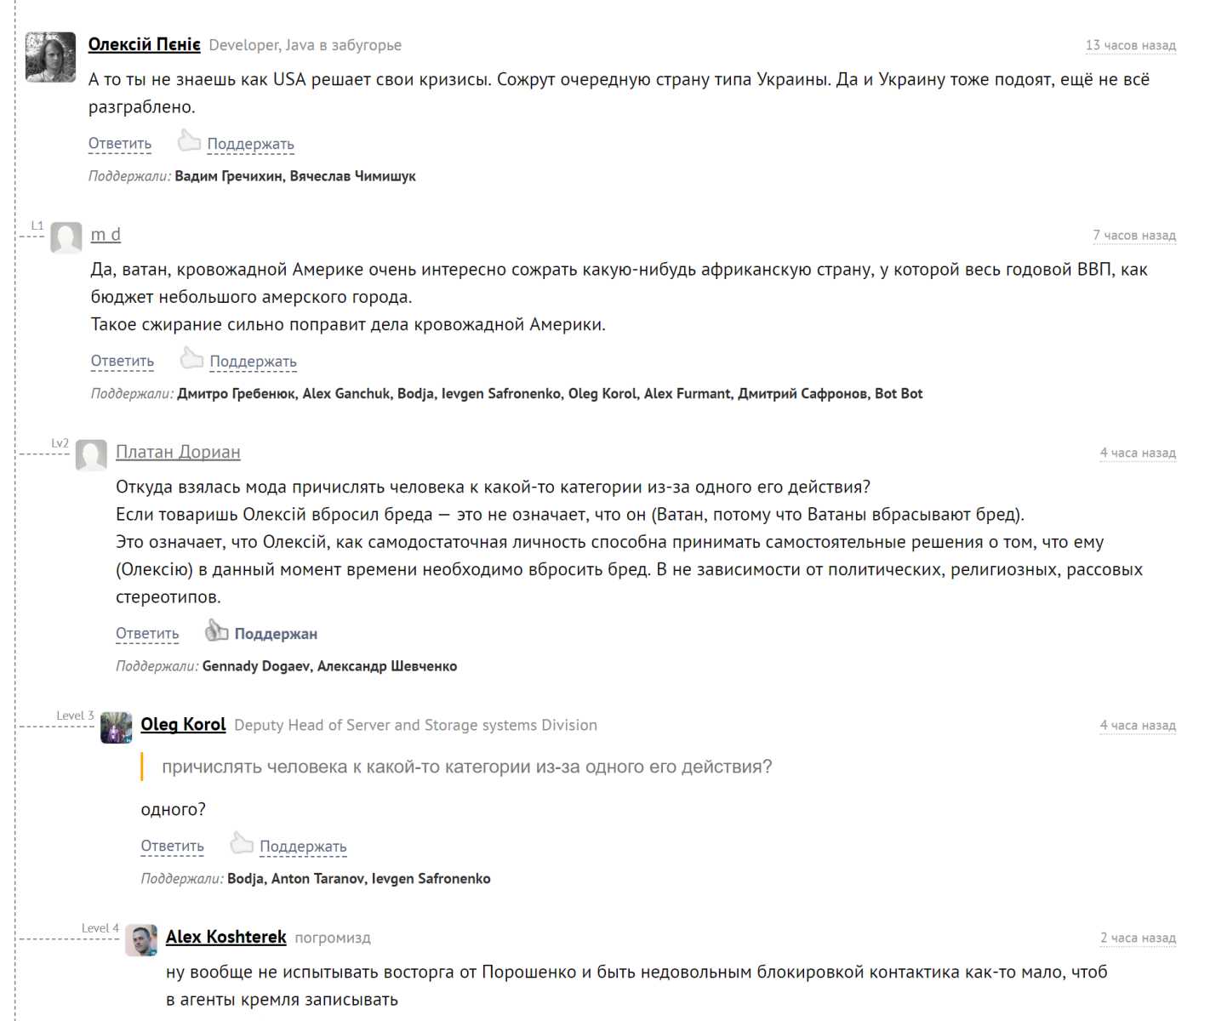Click the quoted text block in Oleg Korol's comment
The image size is (1210, 1021).
click(466, 767)
